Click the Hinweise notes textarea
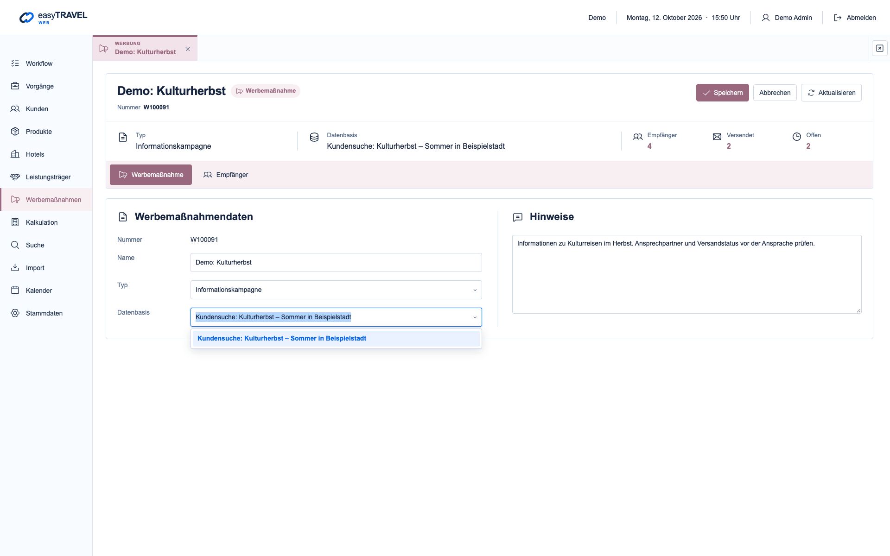 [x=687, y=274]
